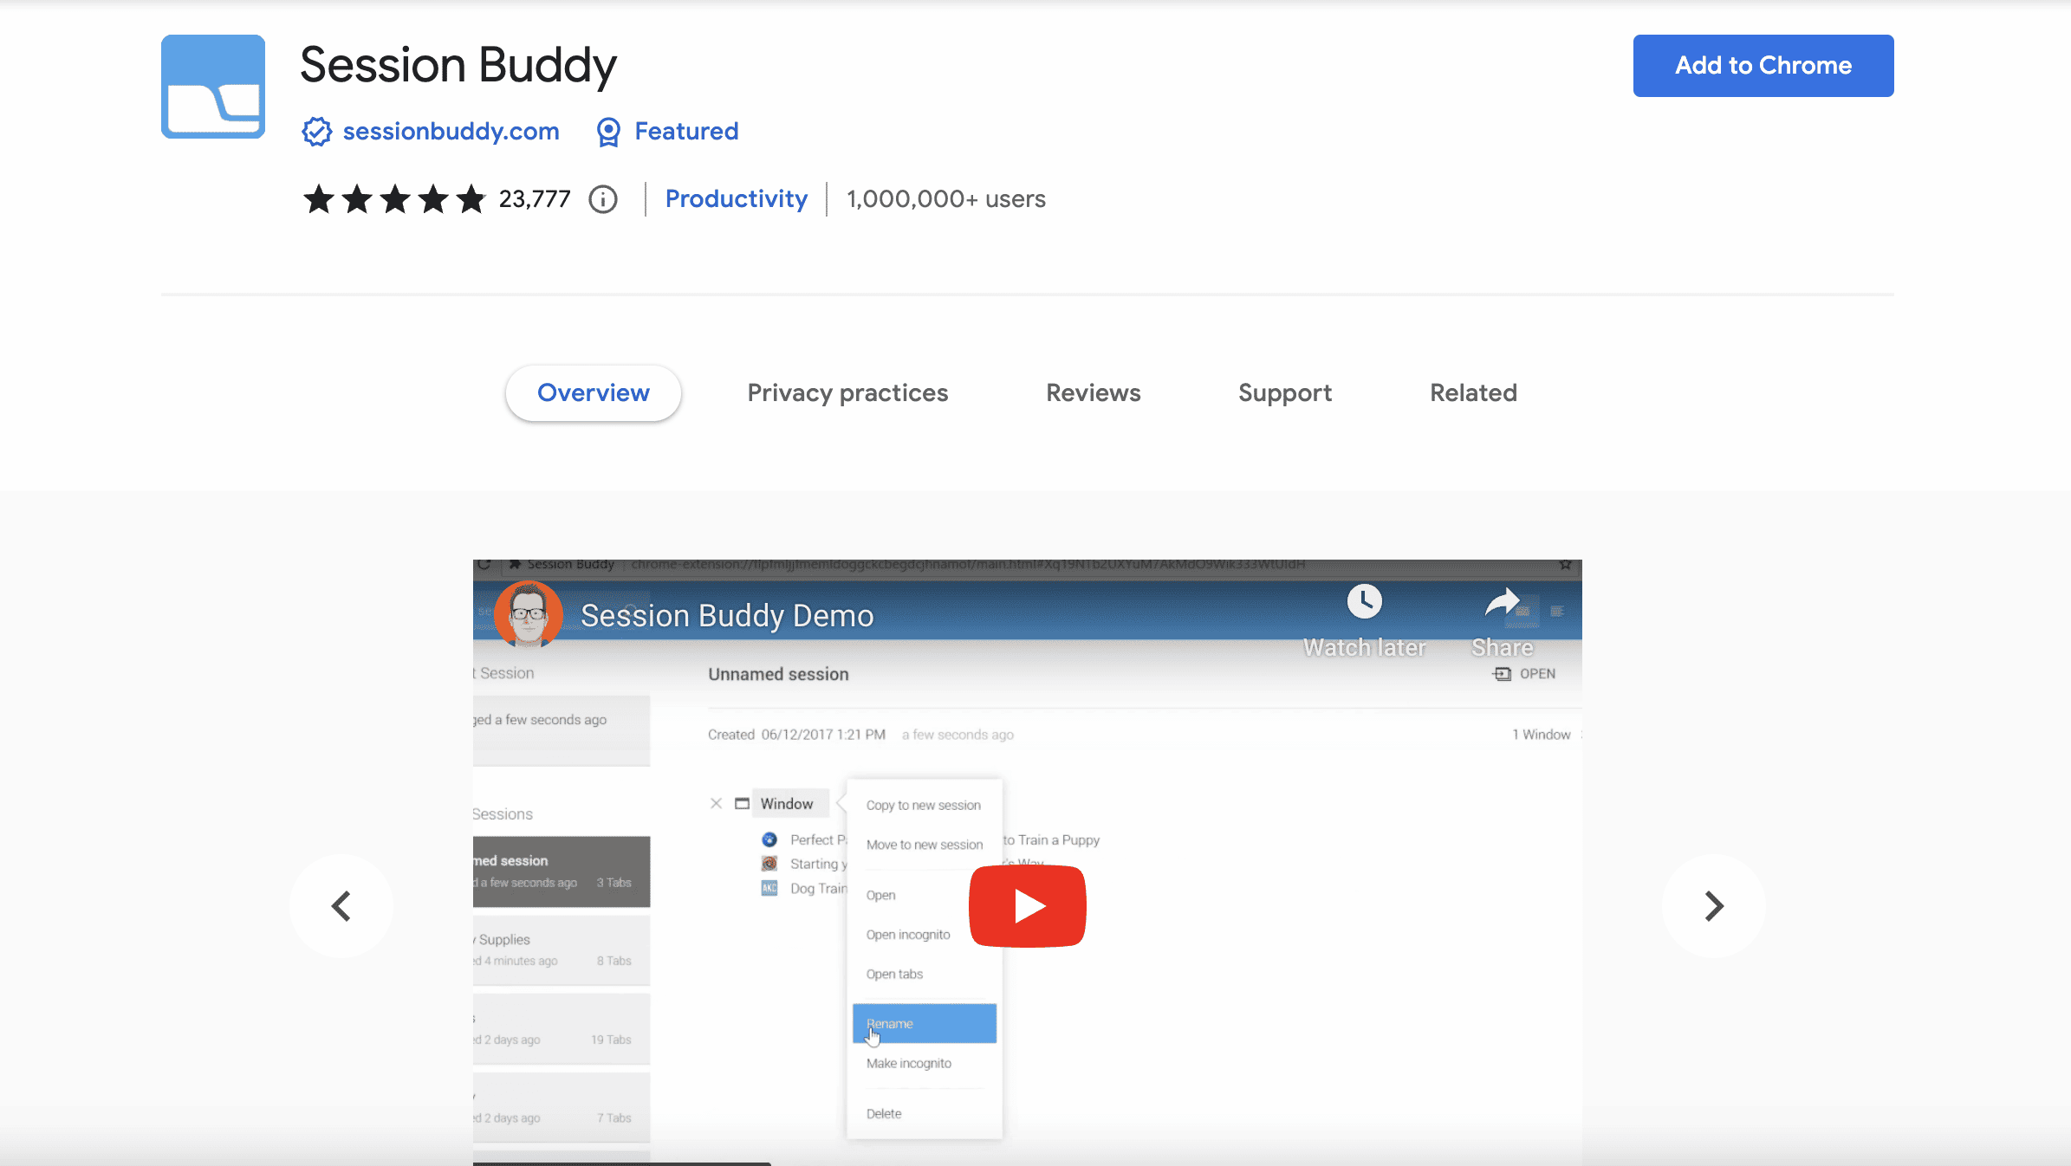Screen dimensions: 2071x1166
Task: Click the Featured label link
Action: point(686,132)
